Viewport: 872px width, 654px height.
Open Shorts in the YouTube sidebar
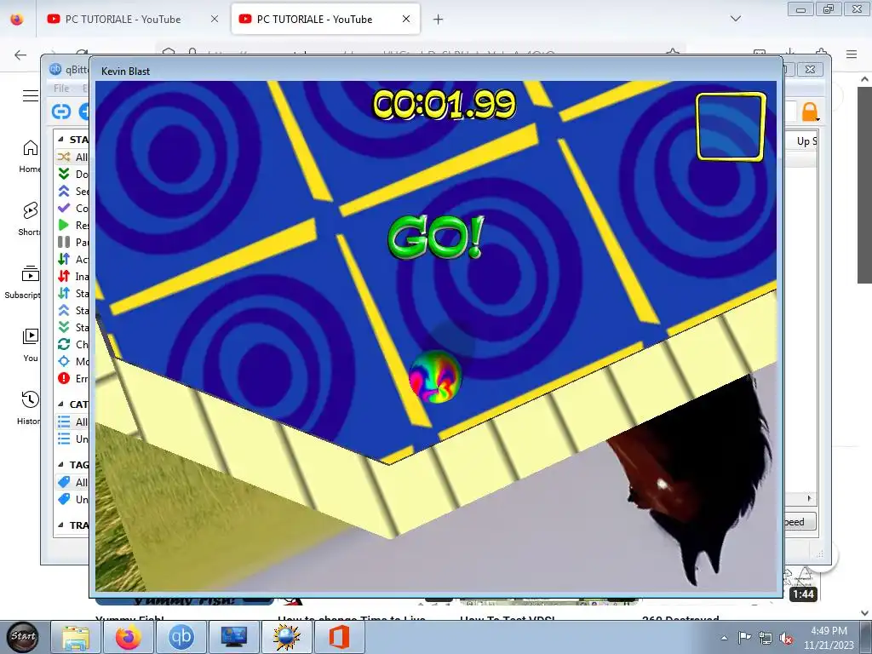(x=29, y=218)
